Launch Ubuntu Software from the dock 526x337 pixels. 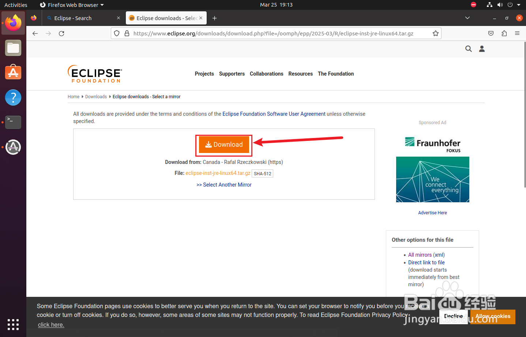[x=13, y=73]
